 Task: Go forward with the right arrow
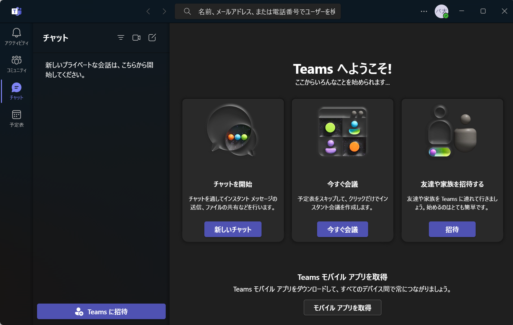click(x=164, y=11)
